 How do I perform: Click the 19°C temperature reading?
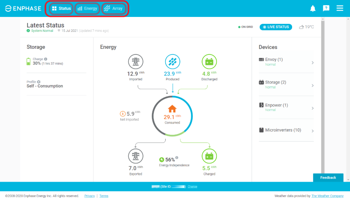tap(309, 27)
